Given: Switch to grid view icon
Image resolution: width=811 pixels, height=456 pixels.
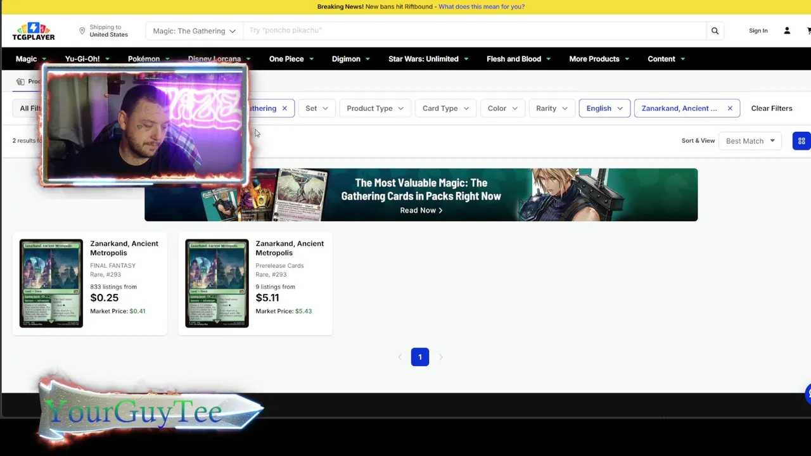Looking at the screenshot, I should (801, 141).
